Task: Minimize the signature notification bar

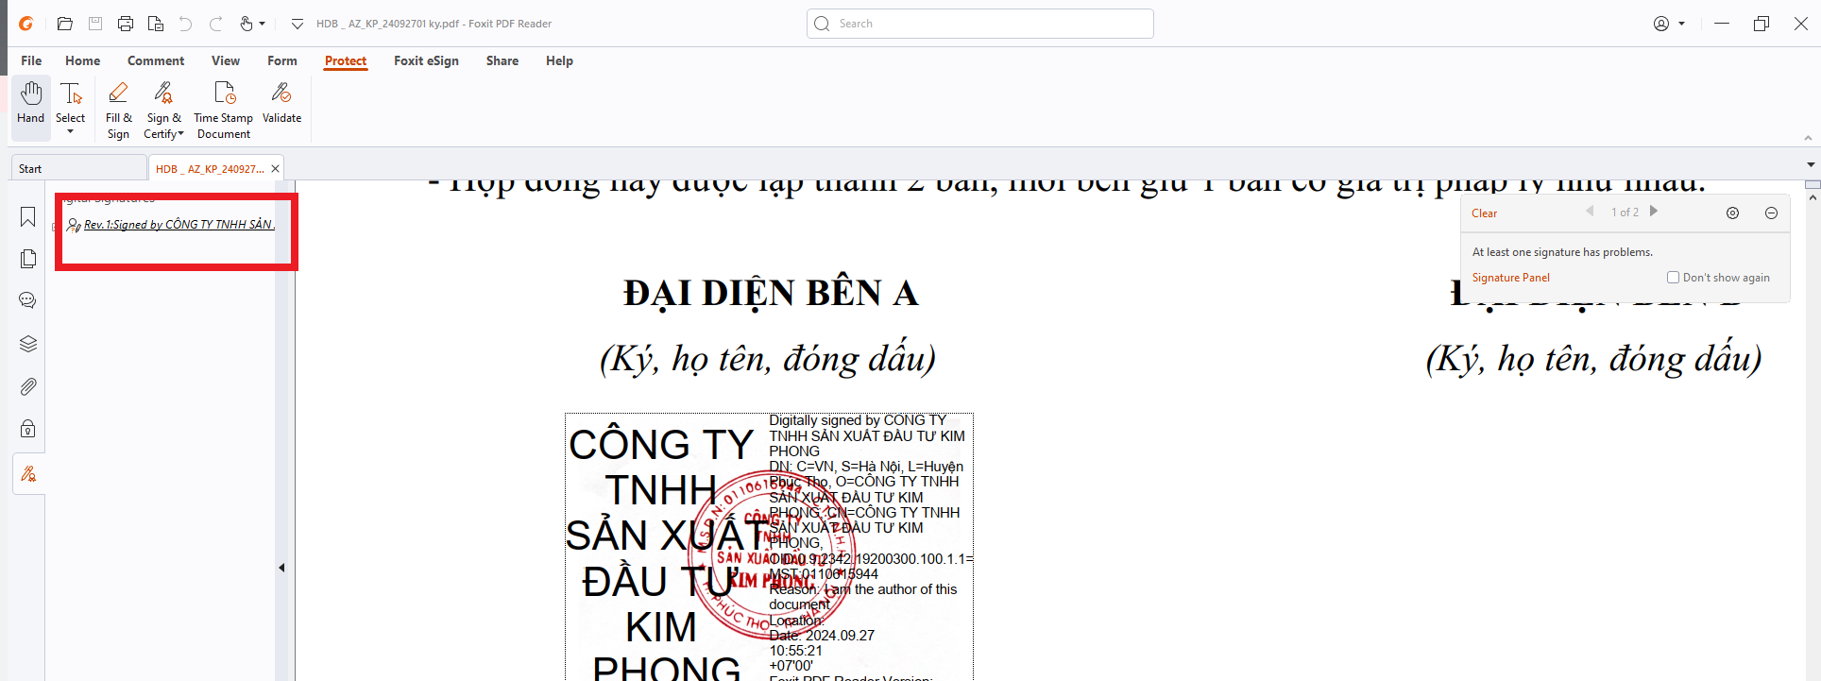Action: coord(1772,213)
